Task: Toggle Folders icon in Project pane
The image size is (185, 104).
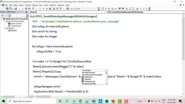Action: 9,15
